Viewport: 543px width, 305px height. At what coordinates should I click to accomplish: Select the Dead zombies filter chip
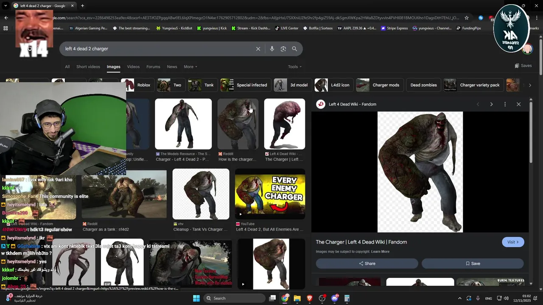tap(423, 85)
